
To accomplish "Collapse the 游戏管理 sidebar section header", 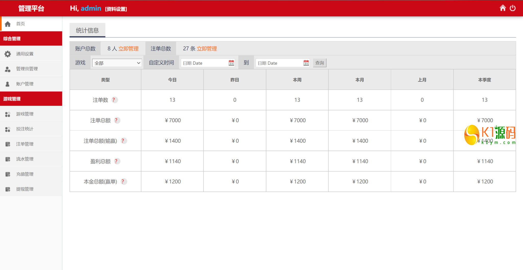I will pyautogui.click(x=31, y=99).
